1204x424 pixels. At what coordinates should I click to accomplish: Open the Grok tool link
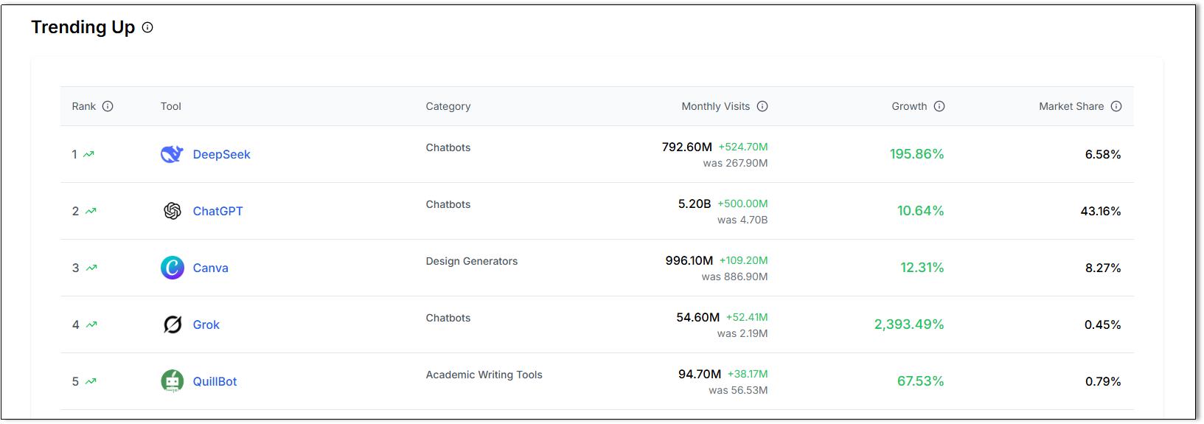click(206, 324)
